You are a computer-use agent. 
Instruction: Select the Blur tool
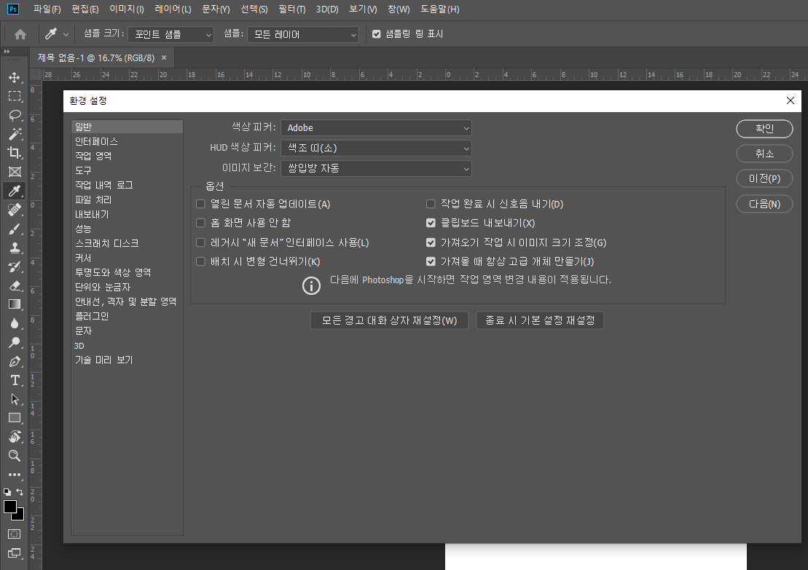coord(15,323)
